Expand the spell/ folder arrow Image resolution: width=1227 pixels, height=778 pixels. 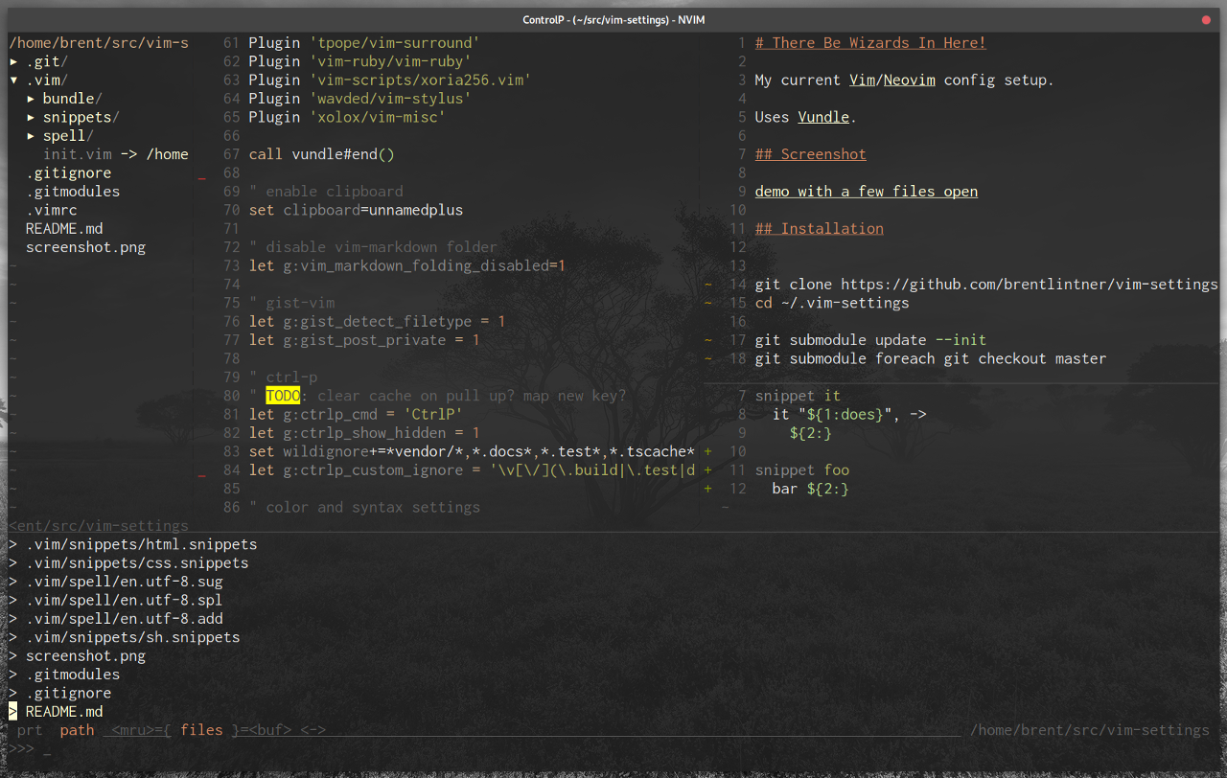31,136
